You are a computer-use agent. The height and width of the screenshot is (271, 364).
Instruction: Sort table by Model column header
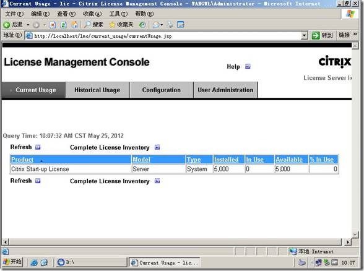pos(141,160)
